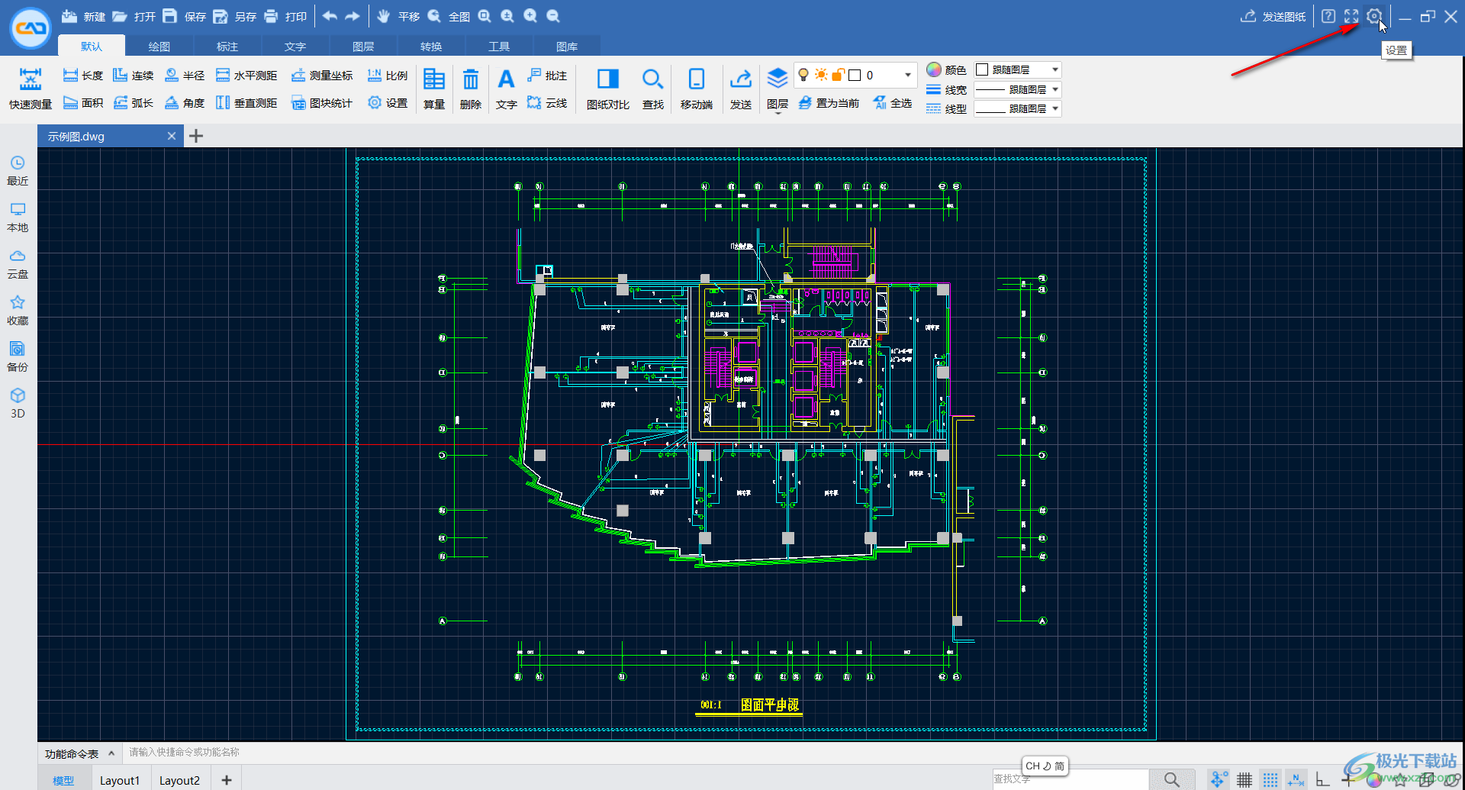Click the 移动端 mobile icon
1465x790 pixels.
[697, 89]
